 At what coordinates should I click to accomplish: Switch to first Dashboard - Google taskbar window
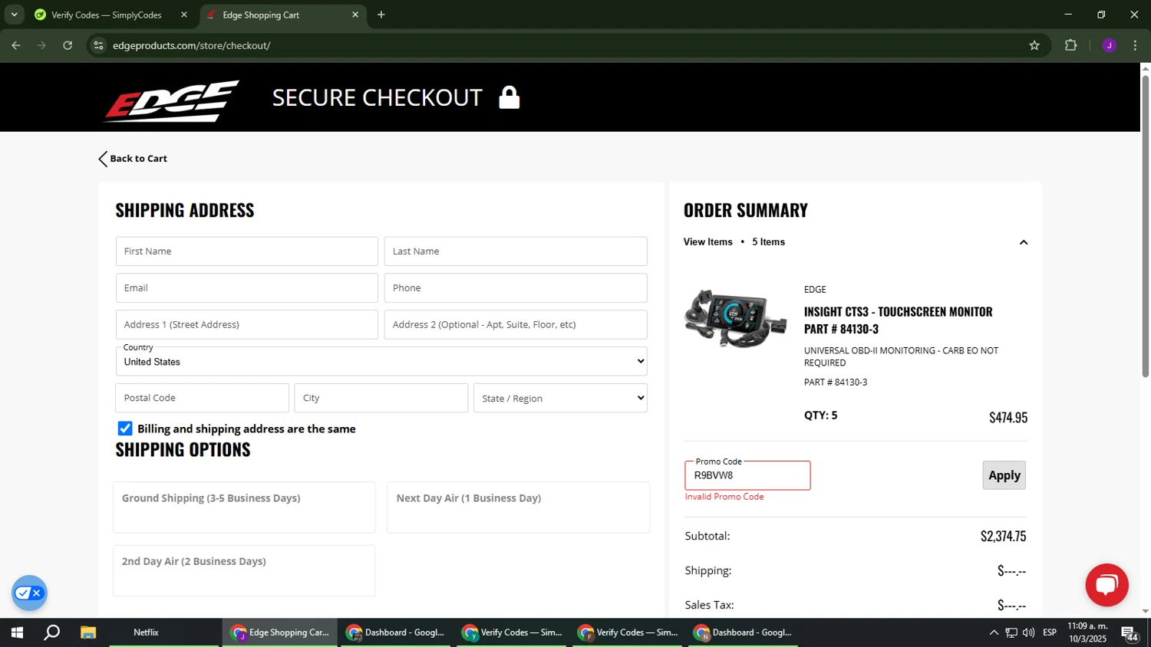point(396,632)
